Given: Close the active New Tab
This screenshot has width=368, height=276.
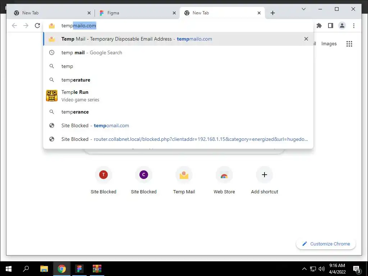Looking at the screenshot, I should click(x=259, y=13).
